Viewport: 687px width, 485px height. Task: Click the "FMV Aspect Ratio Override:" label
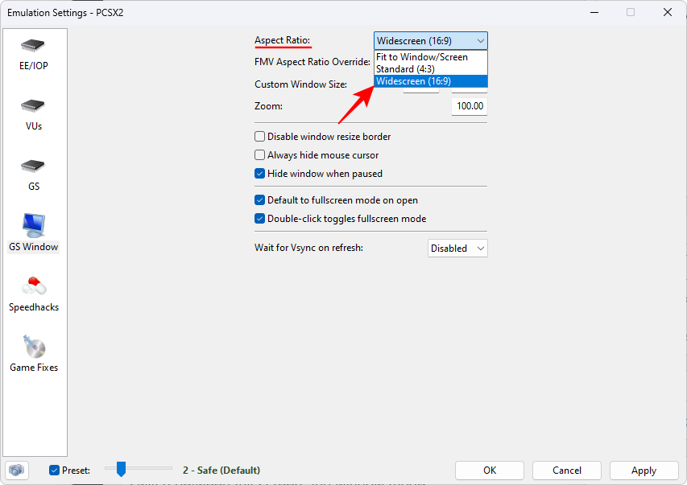point(312,62)
